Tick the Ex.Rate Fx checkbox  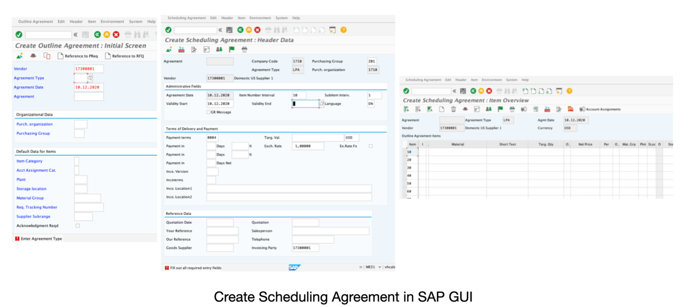click(371, 146)
